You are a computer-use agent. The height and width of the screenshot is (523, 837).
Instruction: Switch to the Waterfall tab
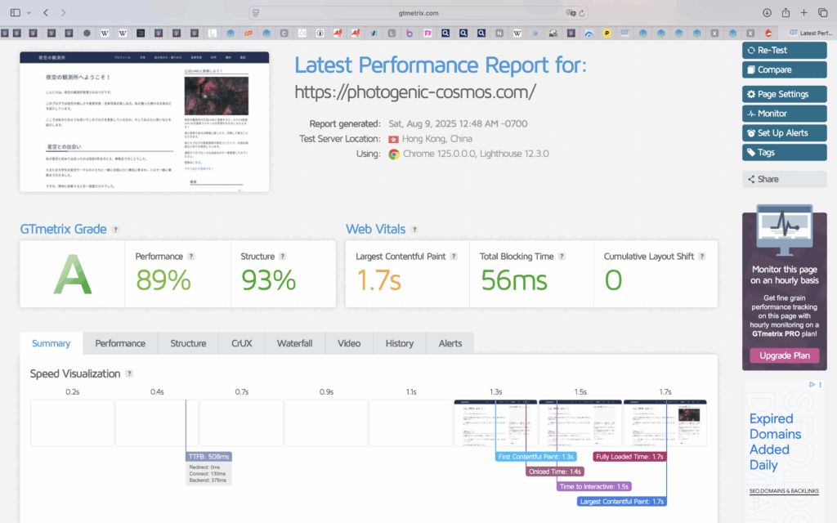(294, 343)
